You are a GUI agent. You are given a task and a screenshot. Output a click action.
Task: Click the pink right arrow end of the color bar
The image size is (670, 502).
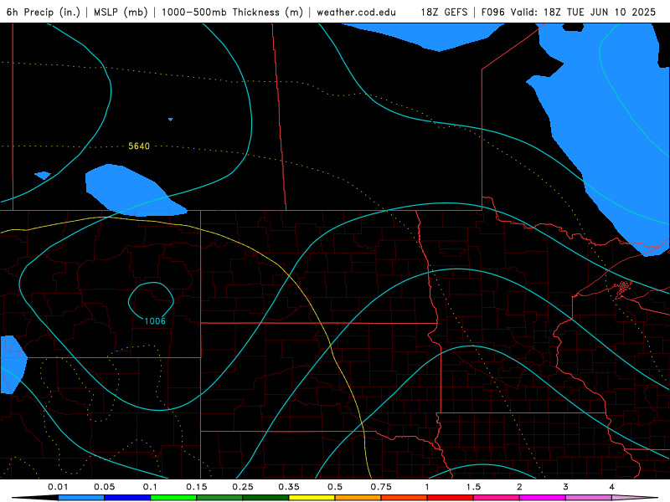coord(635,498)
